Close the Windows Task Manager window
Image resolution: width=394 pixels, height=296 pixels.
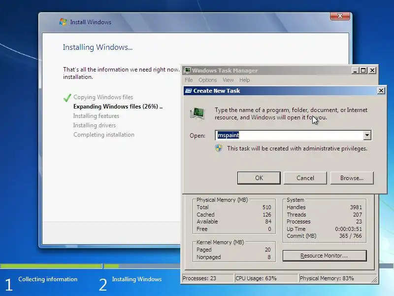(x=372, y=71)
